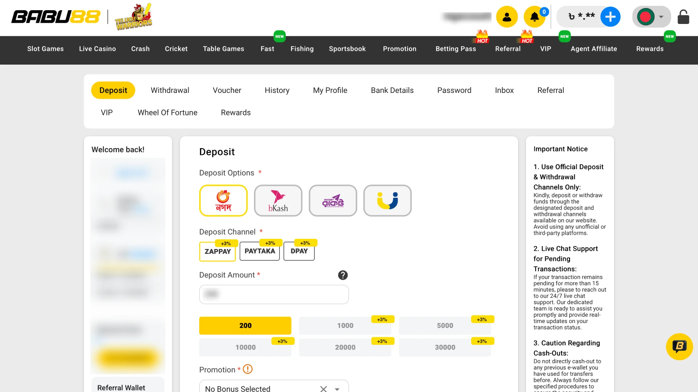Click the blue plus add-funds icon
The image size is (698, 392).
pos(610,17)
